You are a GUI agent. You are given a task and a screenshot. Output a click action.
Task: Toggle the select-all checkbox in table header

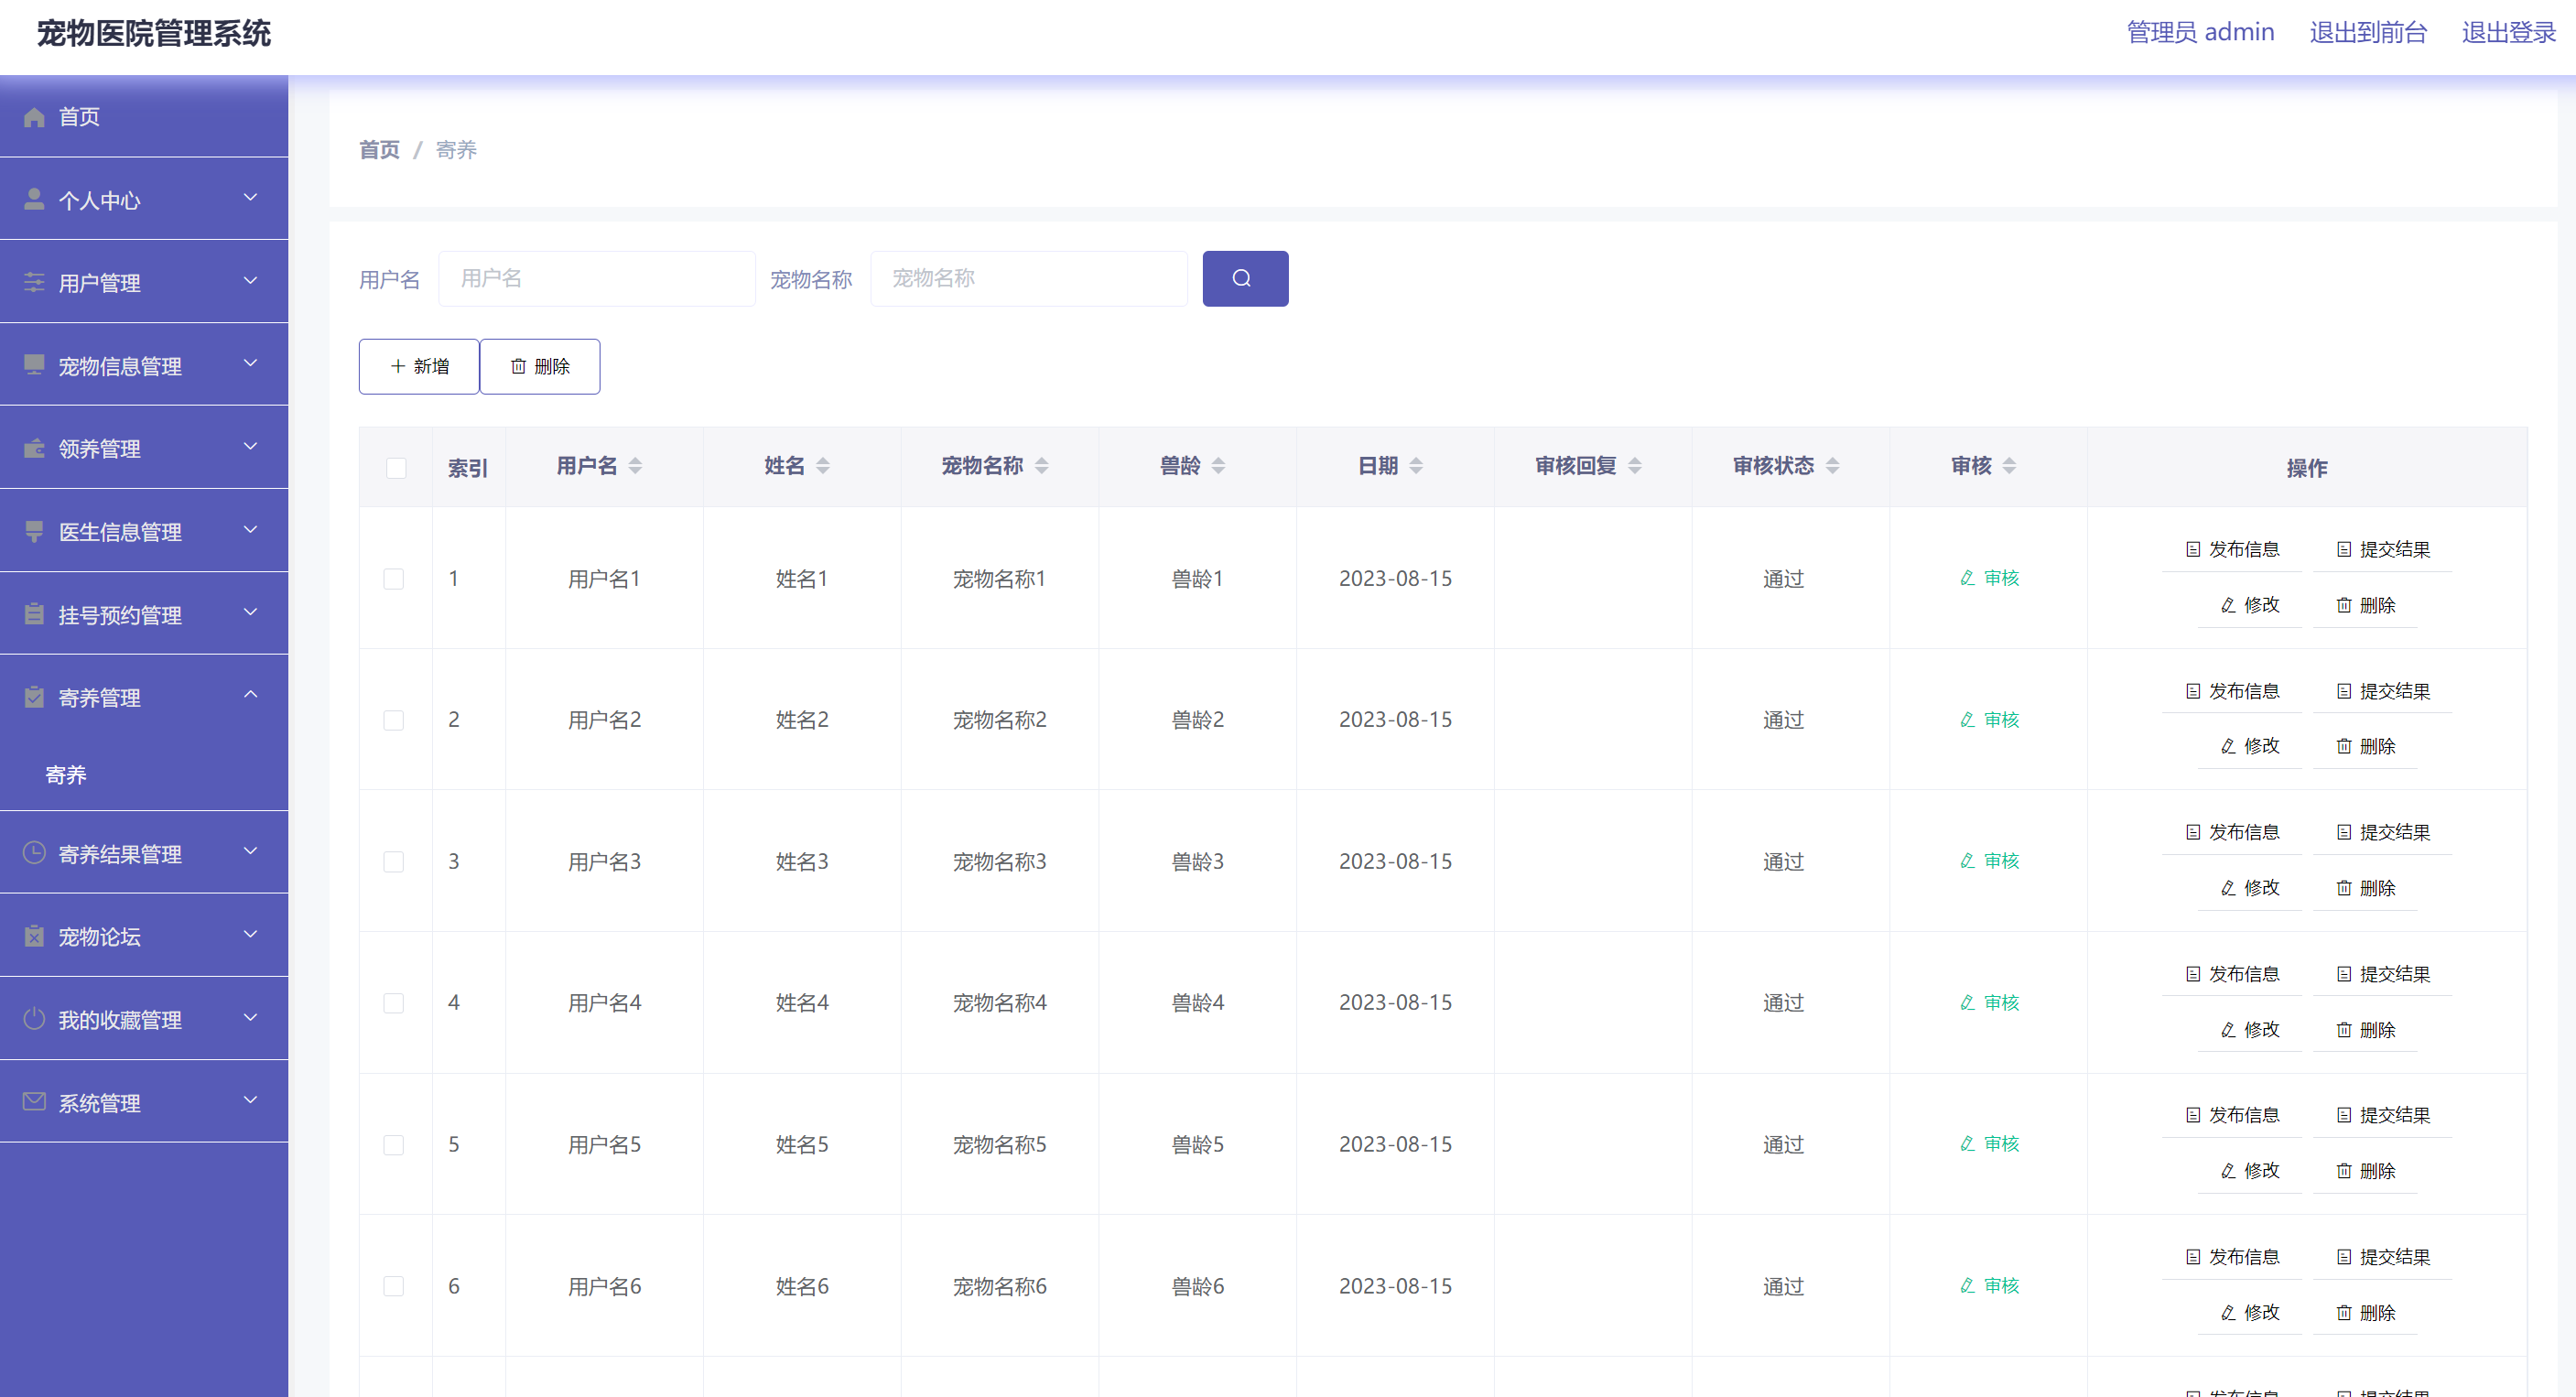pyautogui.click(x=396, y=468)
